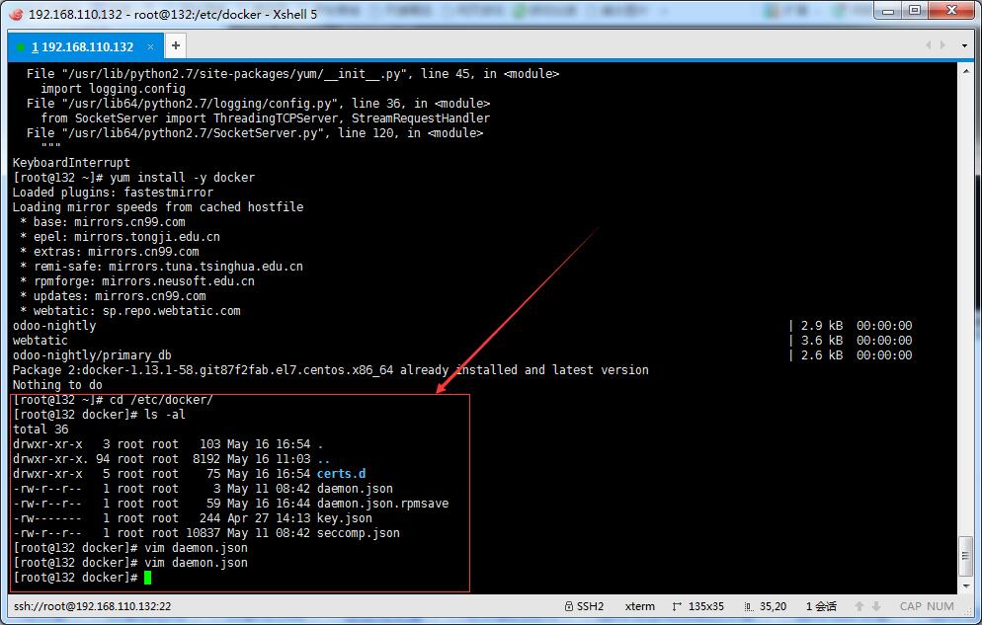
Task: Click the 'import logging.config' traceback line
Action: (x=113, y=89)
